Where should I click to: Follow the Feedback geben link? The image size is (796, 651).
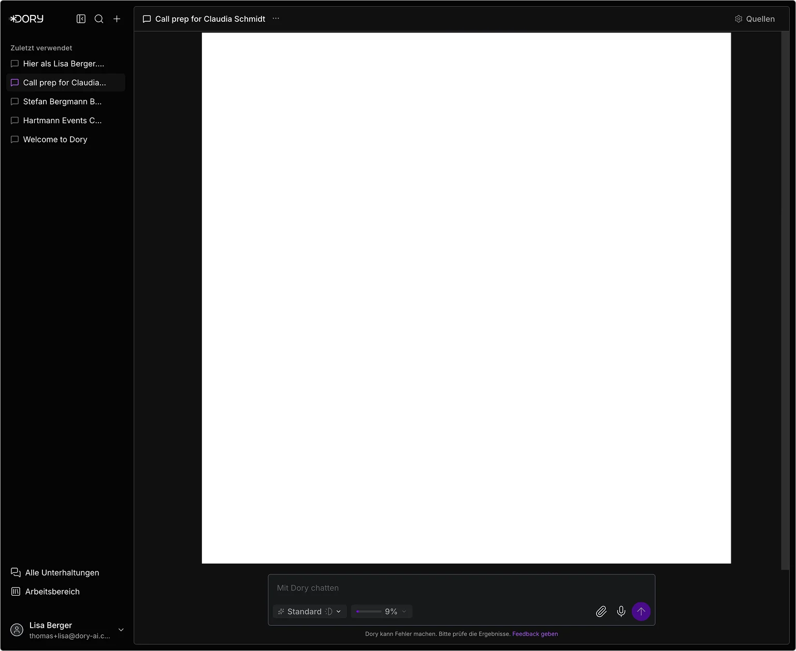tap(535, 634)
